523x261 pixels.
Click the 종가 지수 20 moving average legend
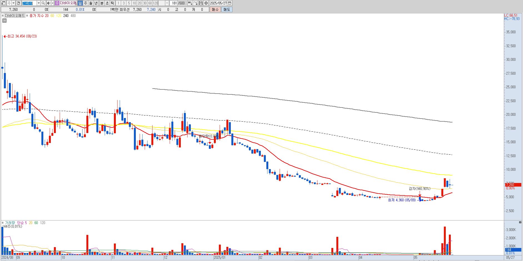(x=39, y=16)
